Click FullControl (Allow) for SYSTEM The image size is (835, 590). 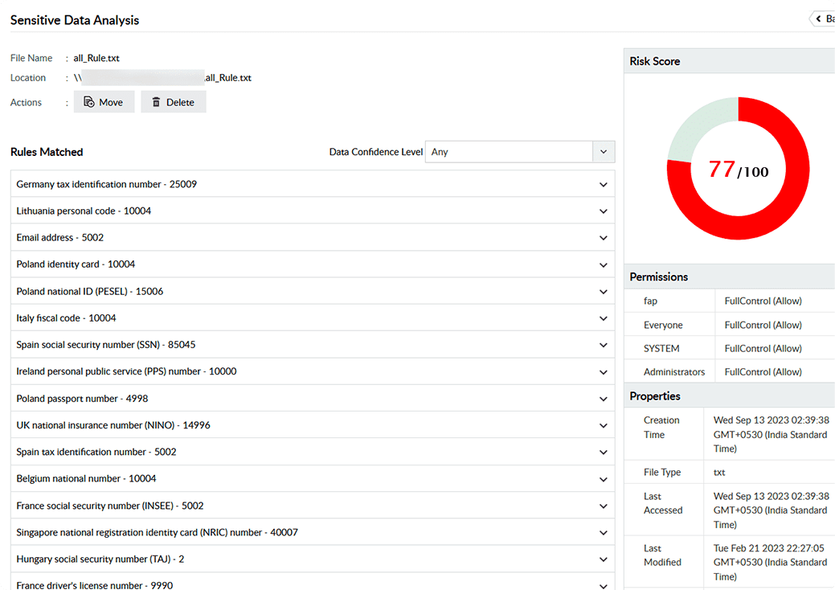click(763, 348)
